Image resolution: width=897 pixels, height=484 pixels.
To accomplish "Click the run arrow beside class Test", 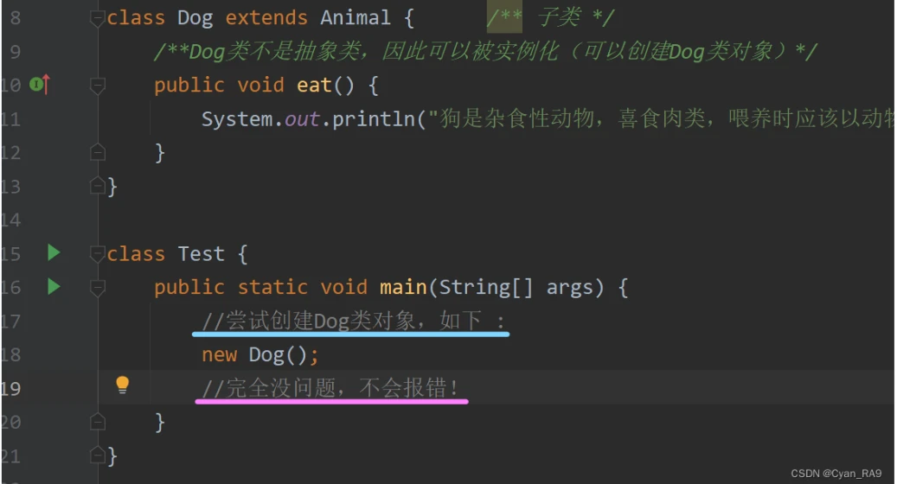I will pos(54,252).
